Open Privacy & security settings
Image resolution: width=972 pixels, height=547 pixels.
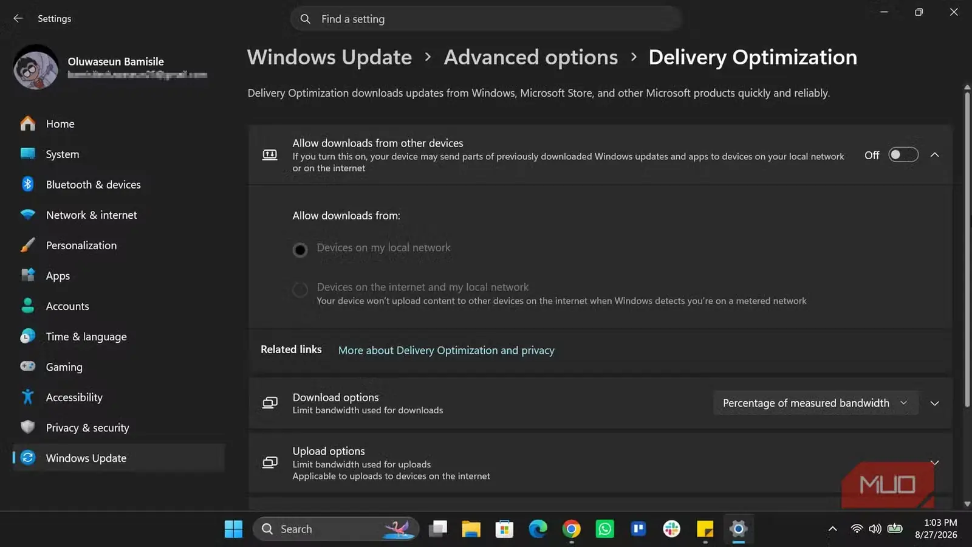tap(118, 428)
